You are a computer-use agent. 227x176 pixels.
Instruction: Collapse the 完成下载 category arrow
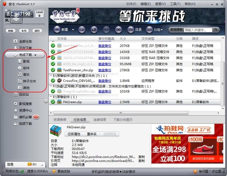click(x=35, y=55)
